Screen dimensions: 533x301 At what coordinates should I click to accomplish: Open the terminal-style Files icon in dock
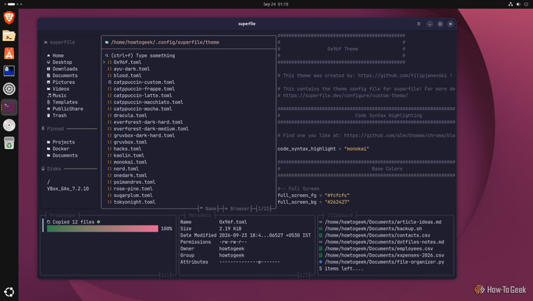(9, 35)
